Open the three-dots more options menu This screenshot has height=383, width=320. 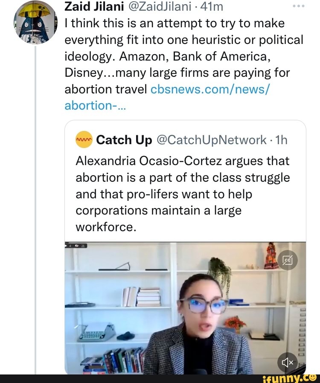tap(301, 7)
